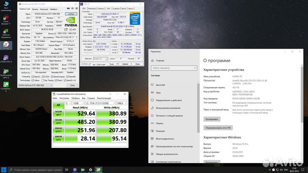Open CrystalDiskMark desktop shortcut

click(6, 86)
